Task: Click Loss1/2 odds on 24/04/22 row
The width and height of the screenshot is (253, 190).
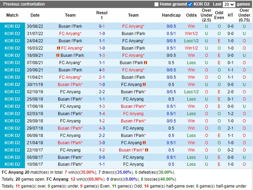Action: tap(191, 41)
